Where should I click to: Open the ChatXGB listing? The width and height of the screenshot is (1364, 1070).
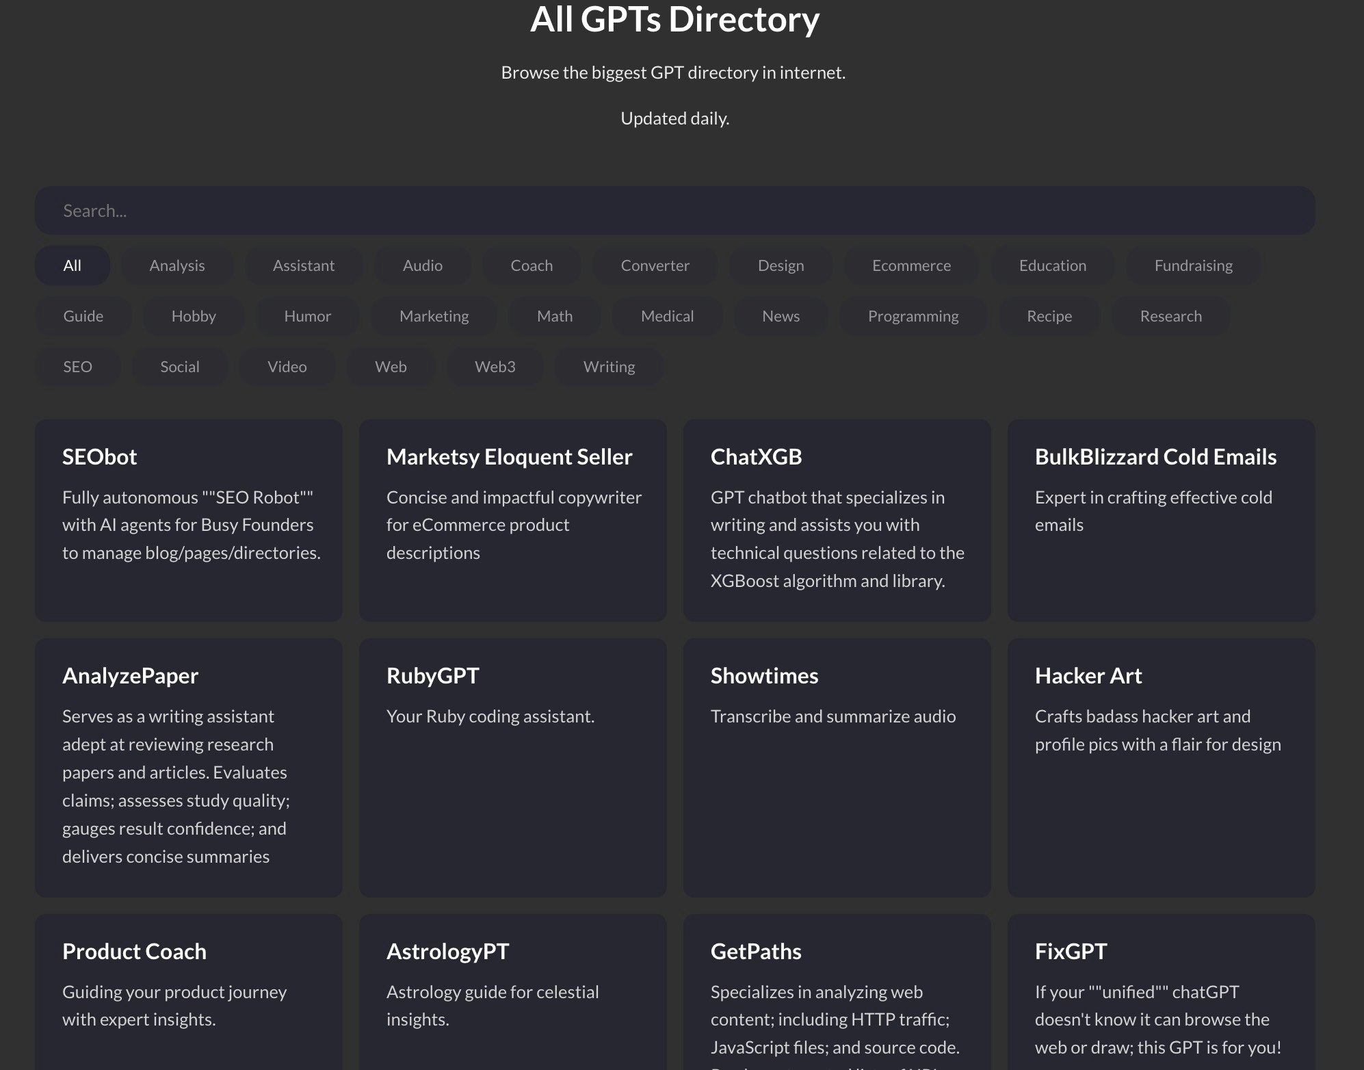point(837,520)
